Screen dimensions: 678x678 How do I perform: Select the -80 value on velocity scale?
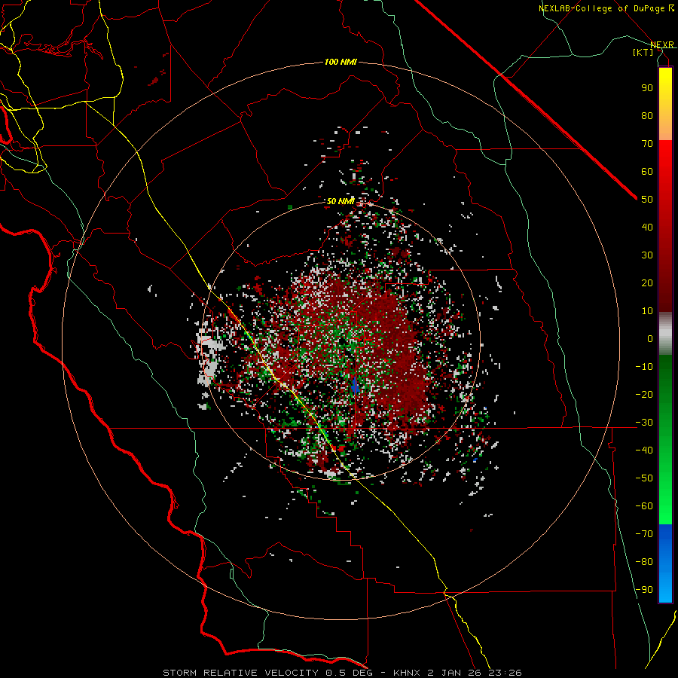tap(644, 562)
